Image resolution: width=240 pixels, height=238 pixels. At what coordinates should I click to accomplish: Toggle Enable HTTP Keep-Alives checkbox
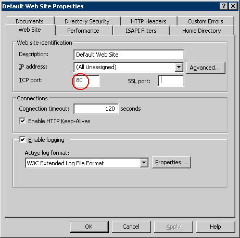[22, 121]
